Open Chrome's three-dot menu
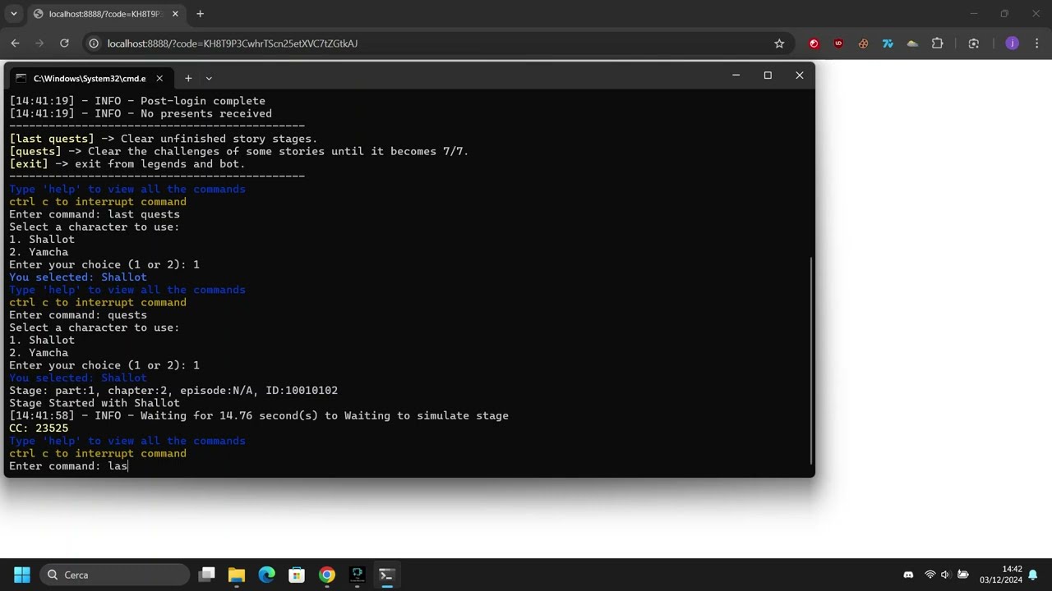Image resolution: width=1052 pixels, height=591 pixels. 1037,44
